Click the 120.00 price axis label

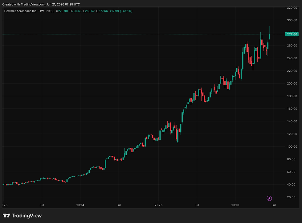(292, 134)
